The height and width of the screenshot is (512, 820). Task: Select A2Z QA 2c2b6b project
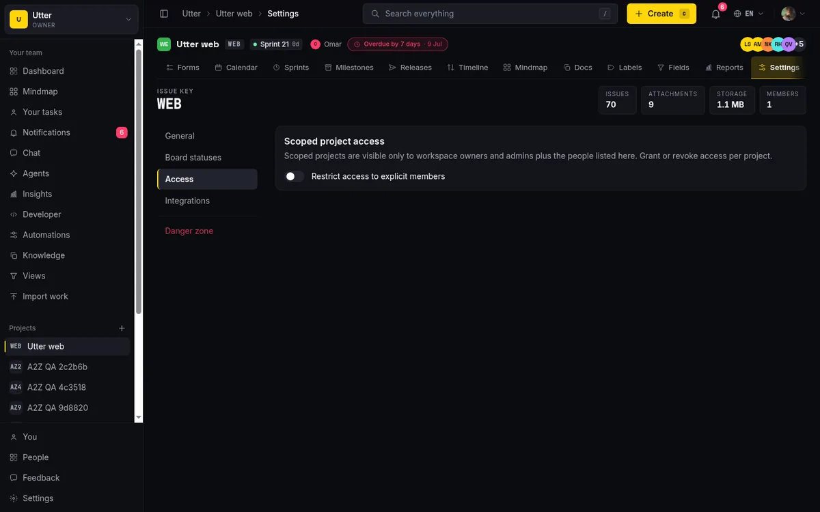67,367
